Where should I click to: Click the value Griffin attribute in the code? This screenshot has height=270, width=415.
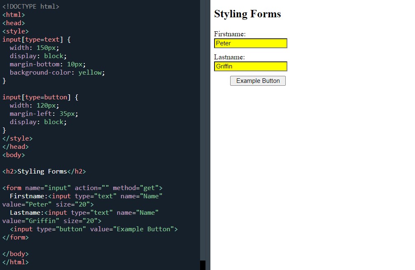pyautogui.click(x=25, y=221)
